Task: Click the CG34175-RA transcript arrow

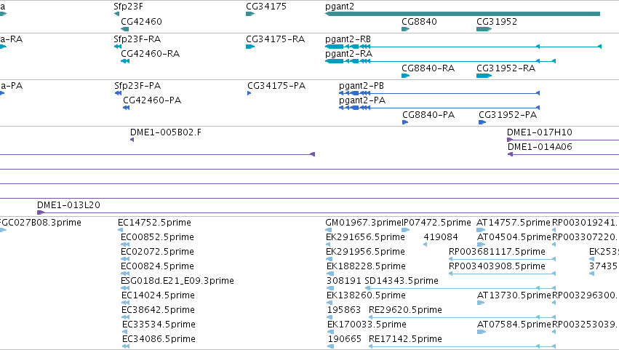Action: [x=250, y=47]
